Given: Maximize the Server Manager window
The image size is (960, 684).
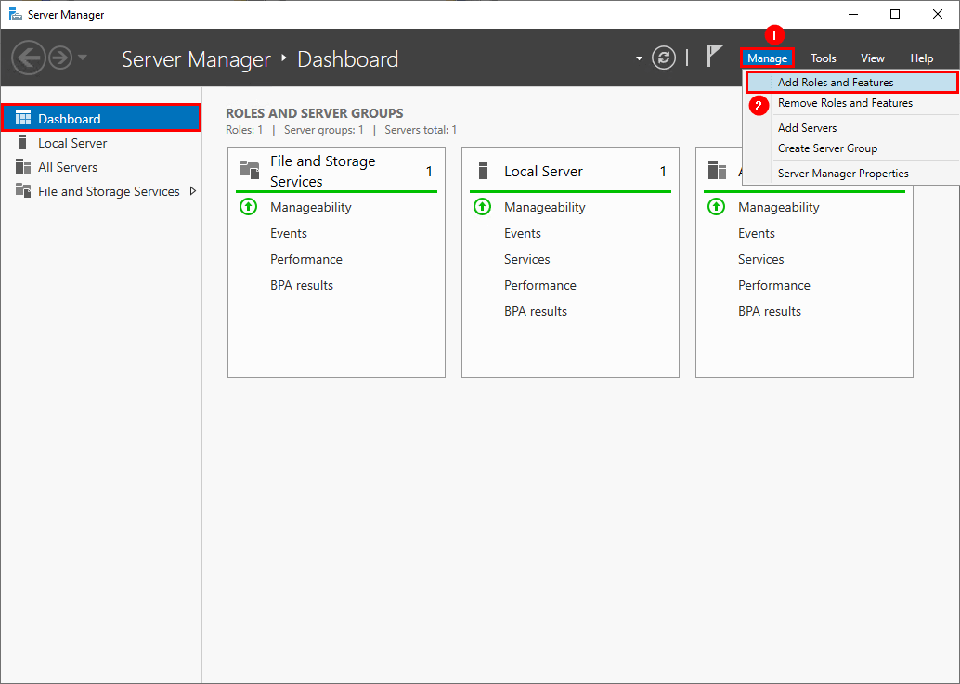Looking at the screenshot, I should 894,14.
